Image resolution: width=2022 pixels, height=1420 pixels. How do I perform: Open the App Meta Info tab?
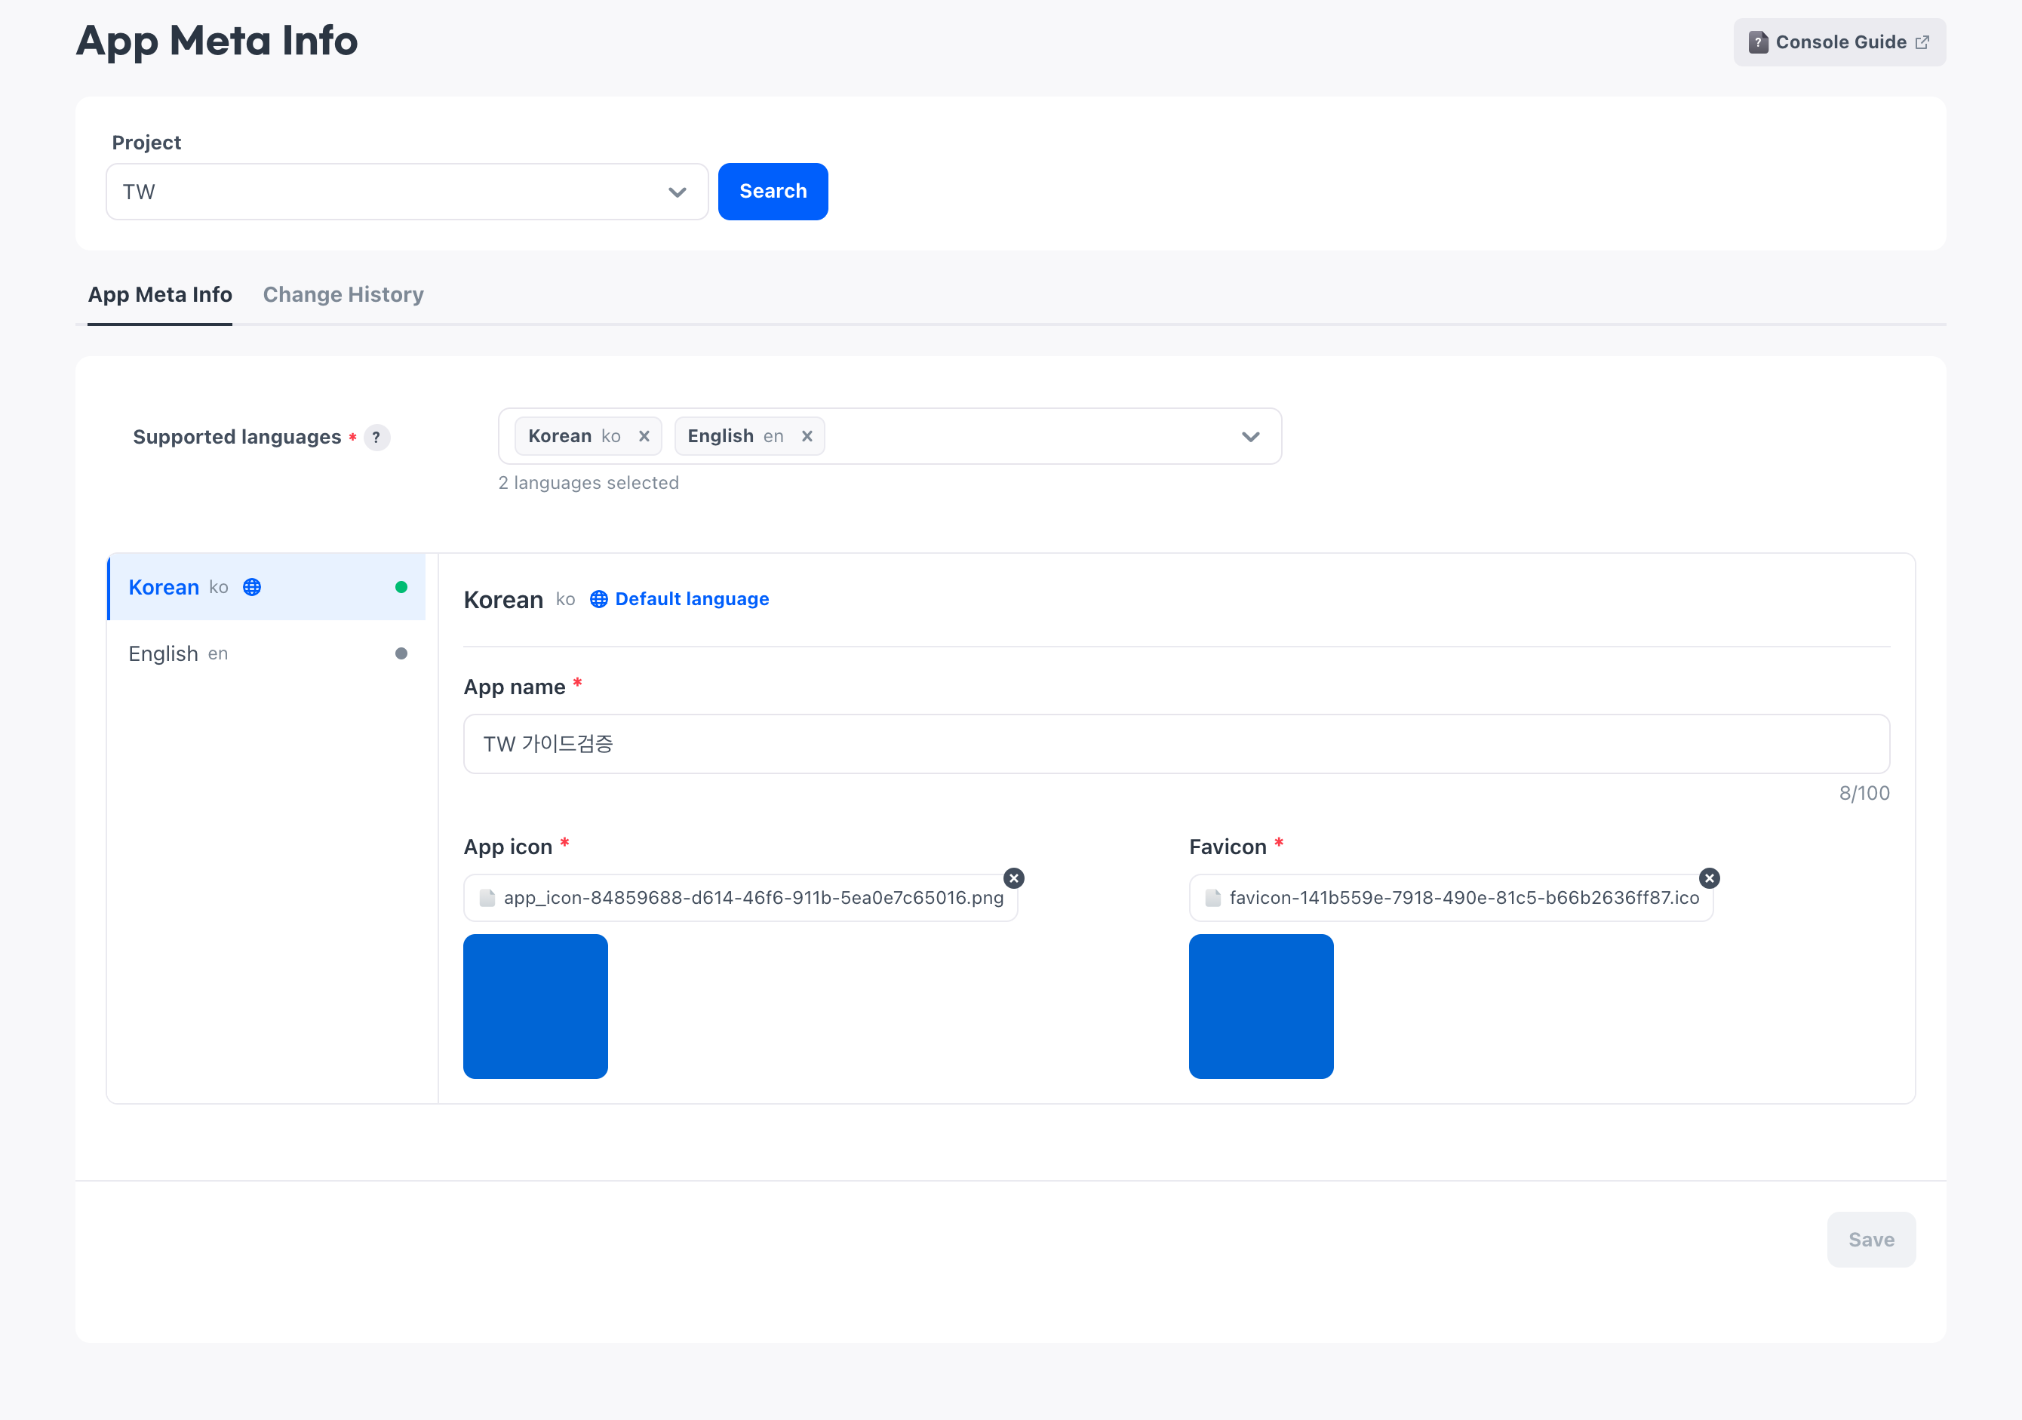tap(159, 295)
